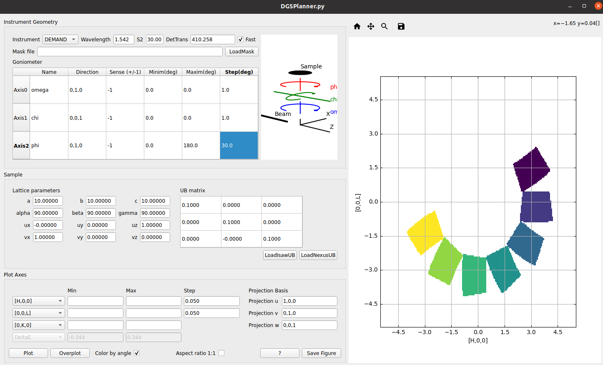Close the DGSPlanner window

tap(598, 6)
